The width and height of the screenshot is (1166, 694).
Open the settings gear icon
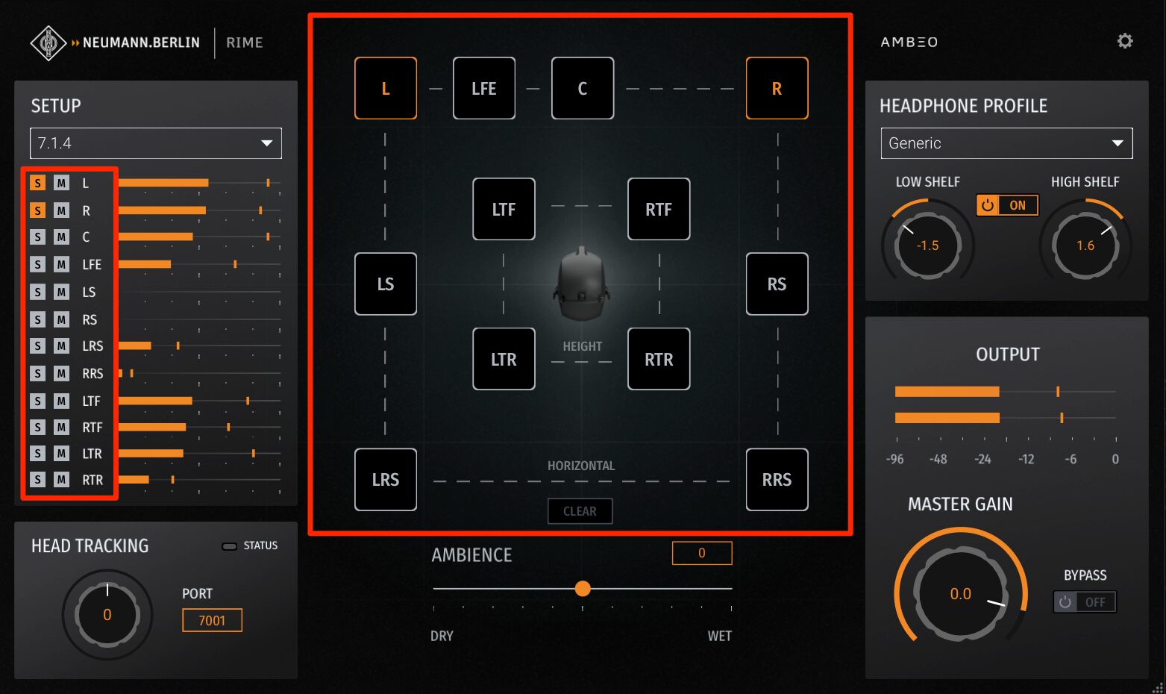[1124, 41]
